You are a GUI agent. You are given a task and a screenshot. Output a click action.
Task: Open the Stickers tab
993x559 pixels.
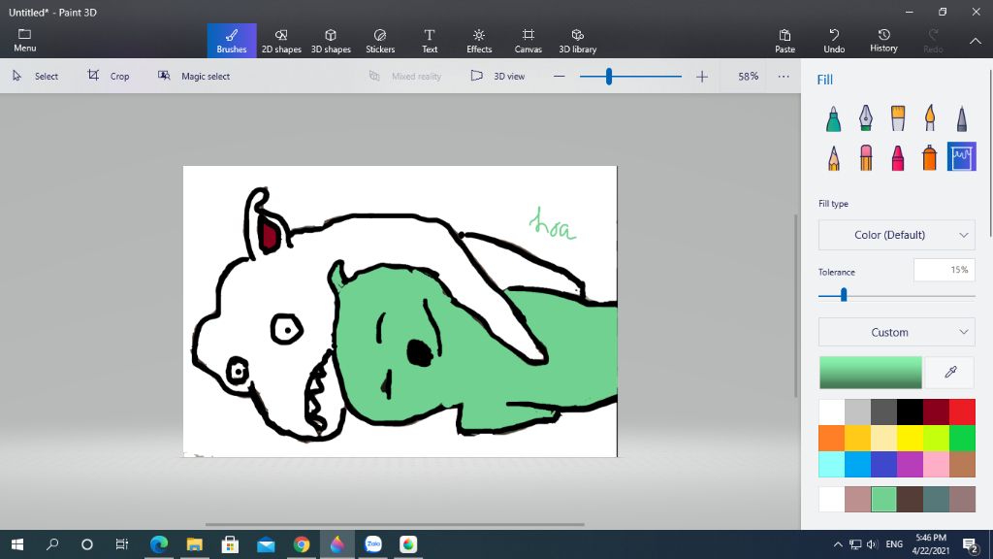[x=380, y=41]
